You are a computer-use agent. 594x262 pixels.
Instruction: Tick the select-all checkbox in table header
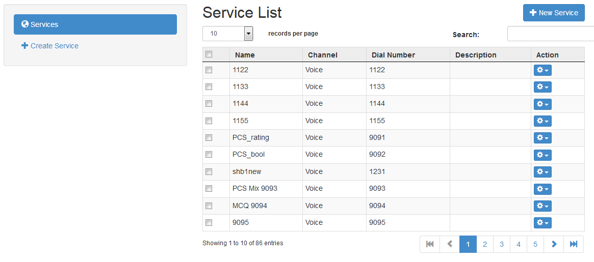coord(209,54)
